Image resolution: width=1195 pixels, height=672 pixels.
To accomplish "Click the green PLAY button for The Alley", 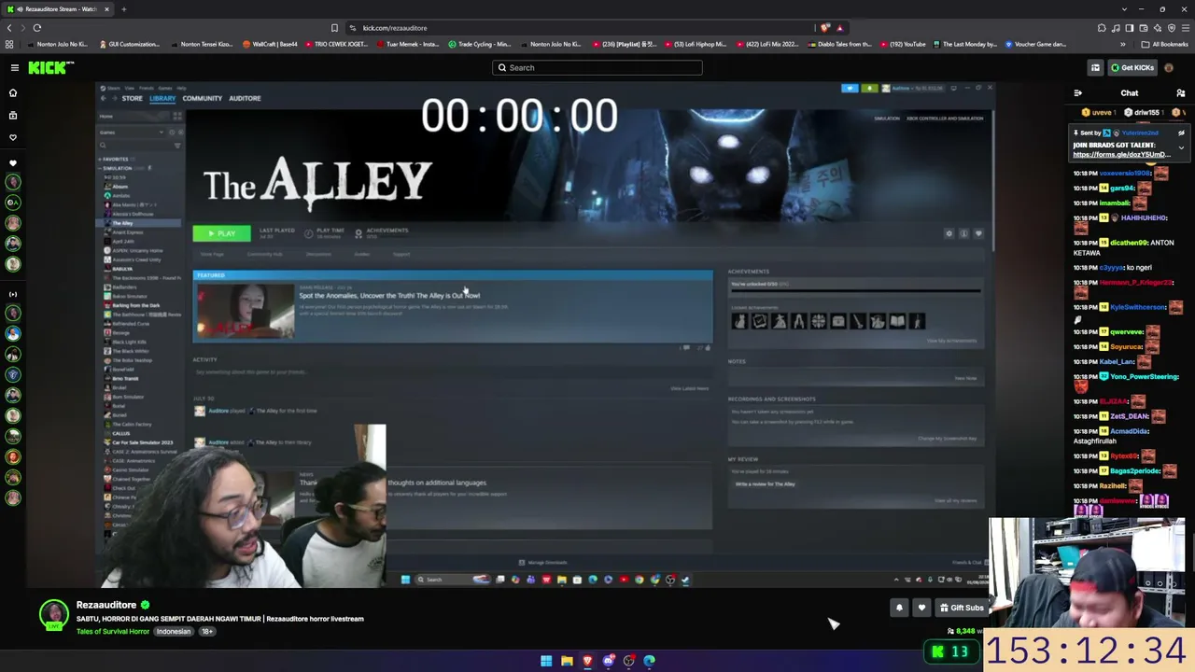I will pyautogui.click(x=221, y=233).
